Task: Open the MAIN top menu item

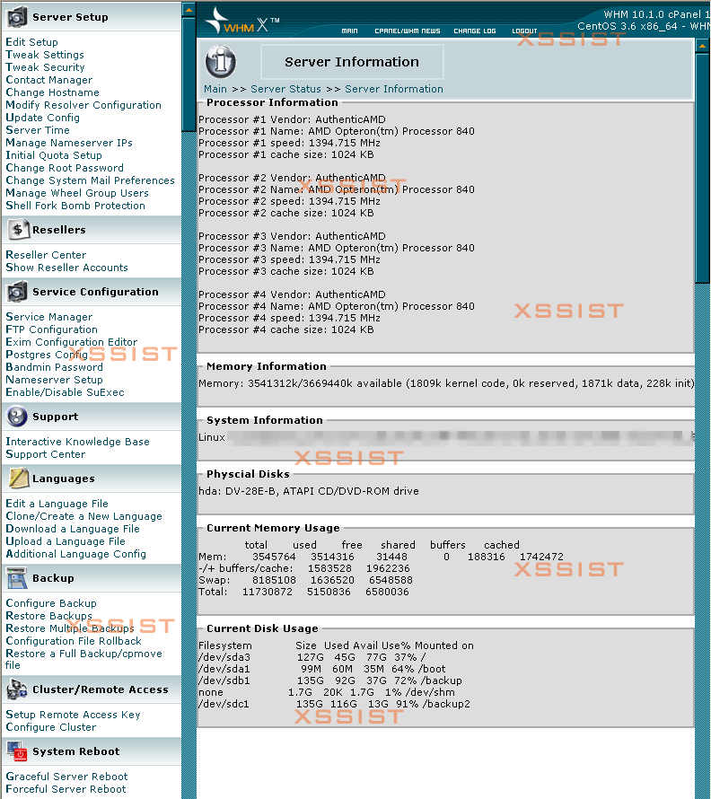Action: tap(349, 31)
